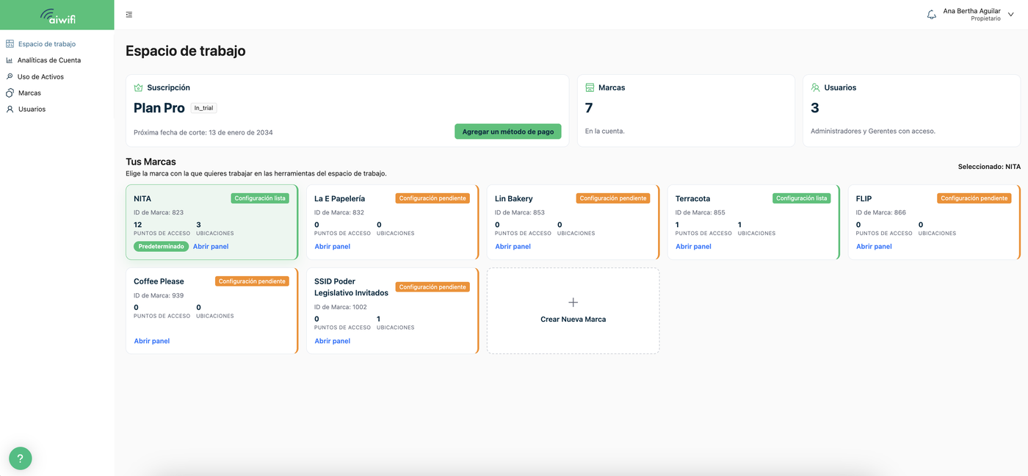Screen dimensions: 1028x476
Task: Open panel for Lin Bakery brand
Action: point(513,247)
